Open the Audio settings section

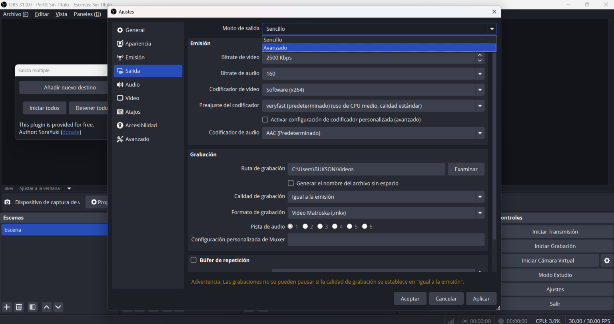pos(132,85)
